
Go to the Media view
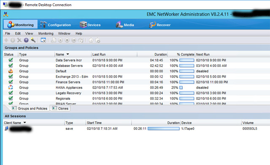pos(125,25)
